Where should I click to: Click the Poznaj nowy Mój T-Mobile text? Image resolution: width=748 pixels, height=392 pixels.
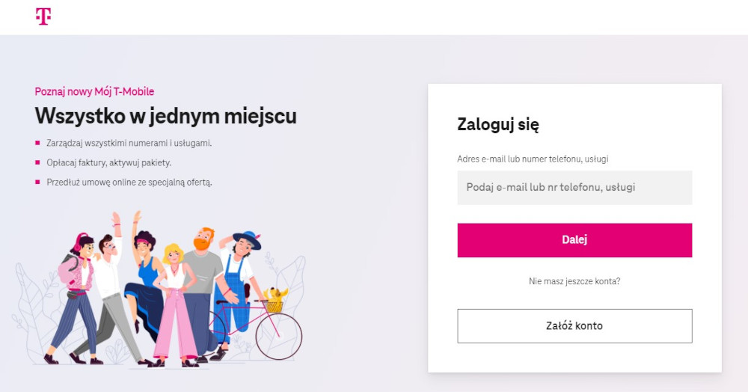[94, 91]
